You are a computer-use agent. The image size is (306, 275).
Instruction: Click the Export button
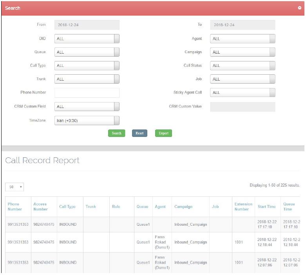(x=163, y=133)
